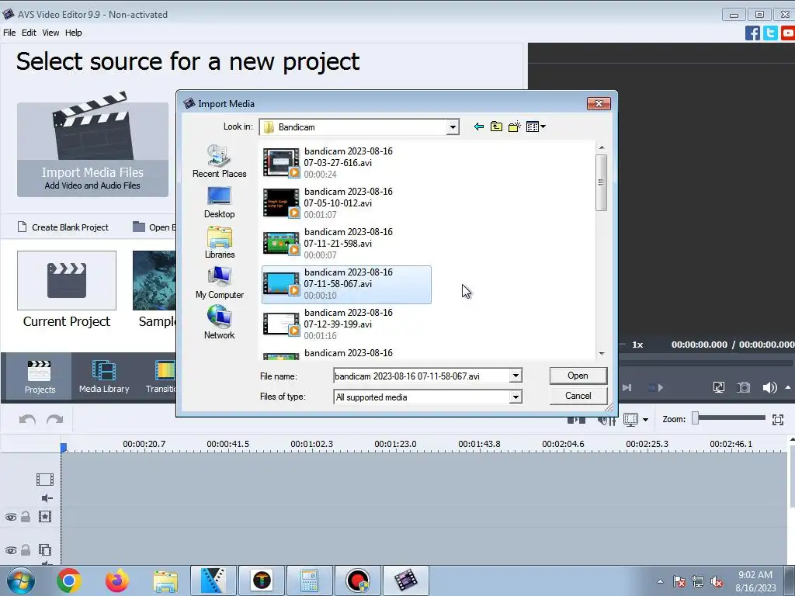This screenshot has width=795, height=596.
Task: Open Bandicam recorder from taskbar
Action: click(357, 580)
